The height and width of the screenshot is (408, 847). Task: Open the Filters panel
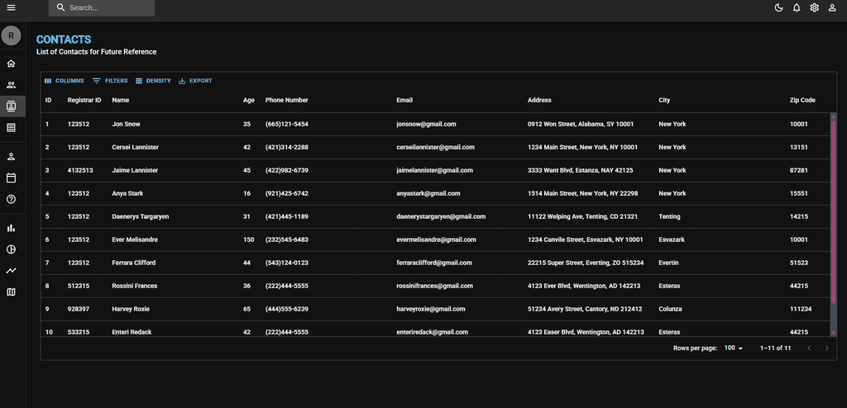pyautogui.click(x=110, y=81)
